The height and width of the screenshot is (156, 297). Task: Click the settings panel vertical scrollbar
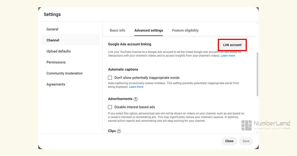(257, 74)
